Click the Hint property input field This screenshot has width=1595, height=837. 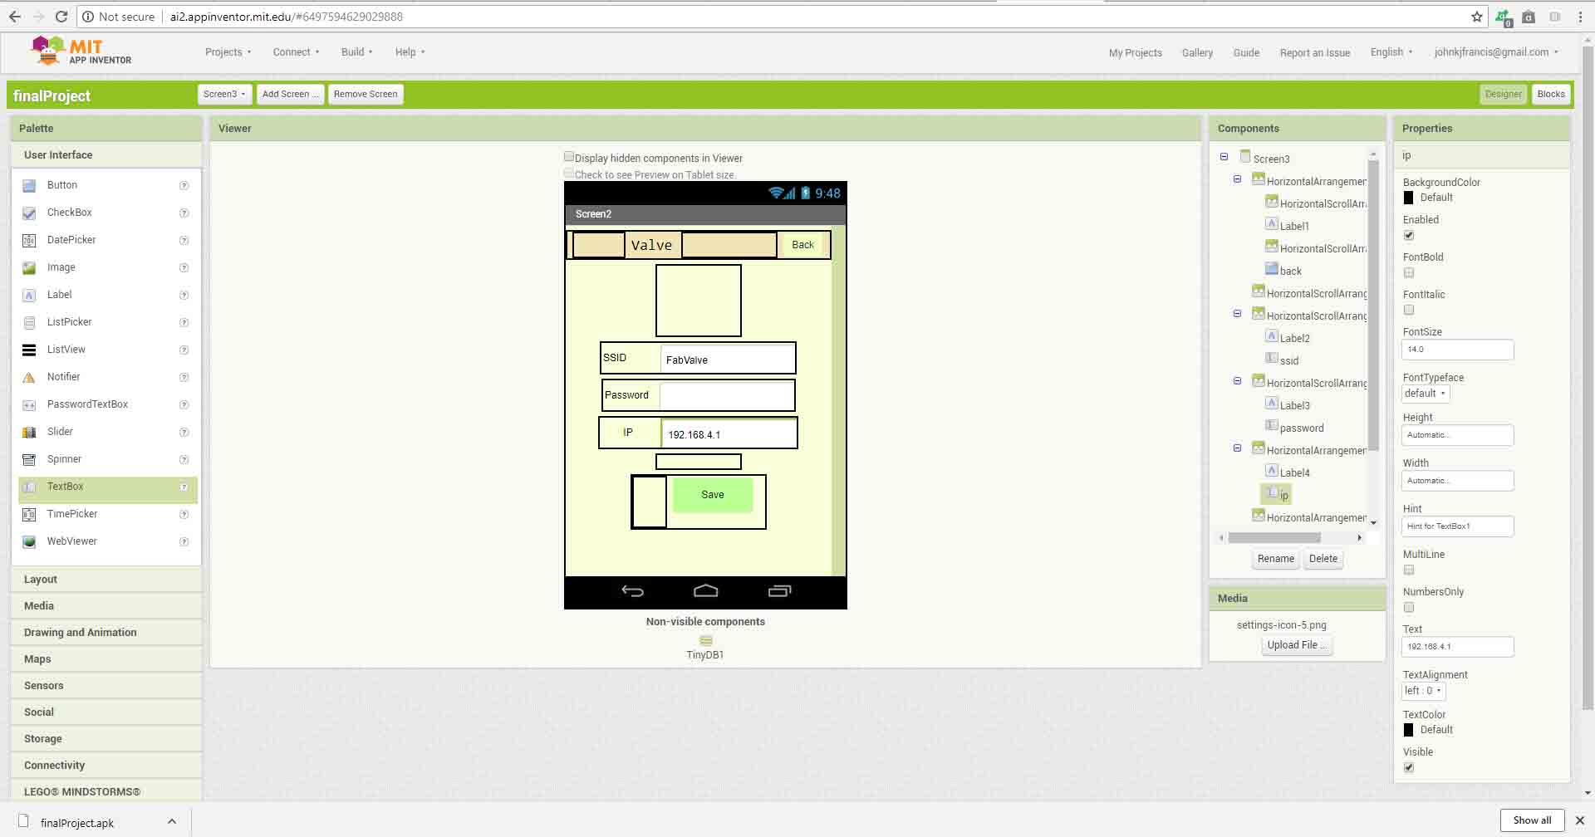pyautogui.click(x=1457, y=526)
